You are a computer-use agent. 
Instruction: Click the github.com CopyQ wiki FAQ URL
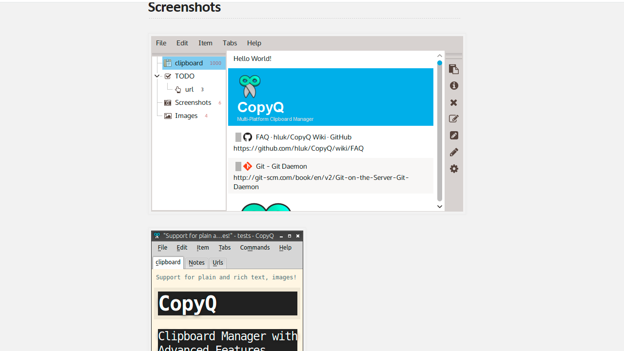point(298,148)
